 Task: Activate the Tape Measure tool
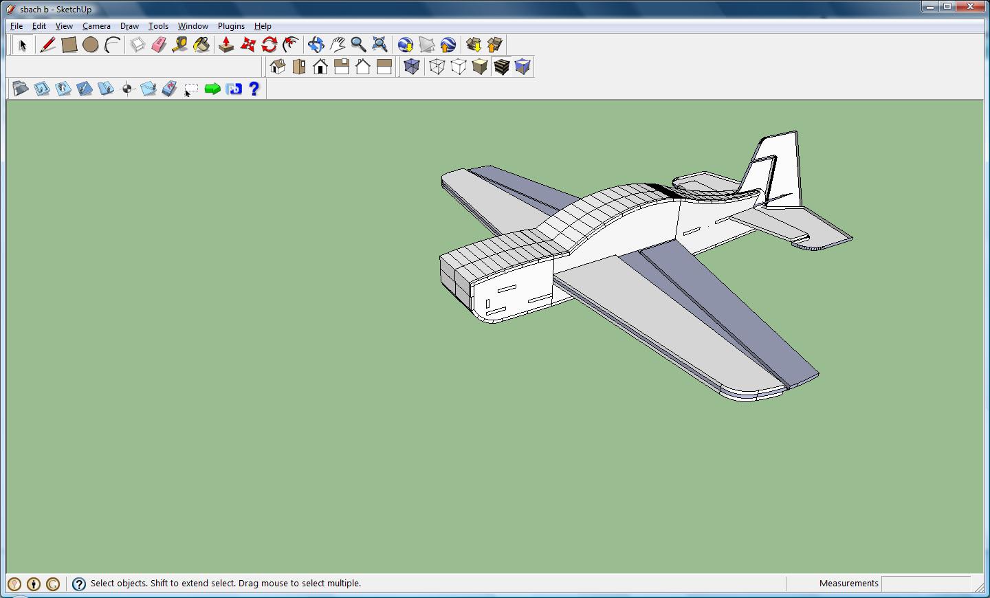(x=180, y=45)
